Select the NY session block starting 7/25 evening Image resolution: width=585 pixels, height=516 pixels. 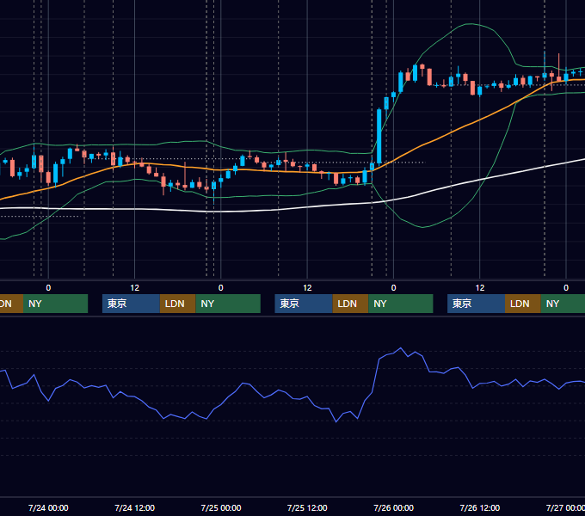click(401, 304)
